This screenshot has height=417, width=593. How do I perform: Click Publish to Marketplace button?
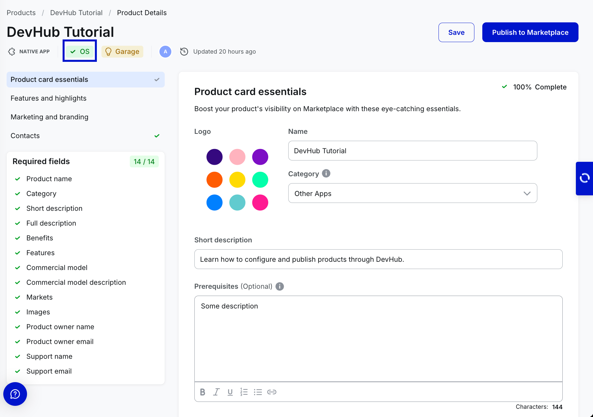click(x=530, y=33)
